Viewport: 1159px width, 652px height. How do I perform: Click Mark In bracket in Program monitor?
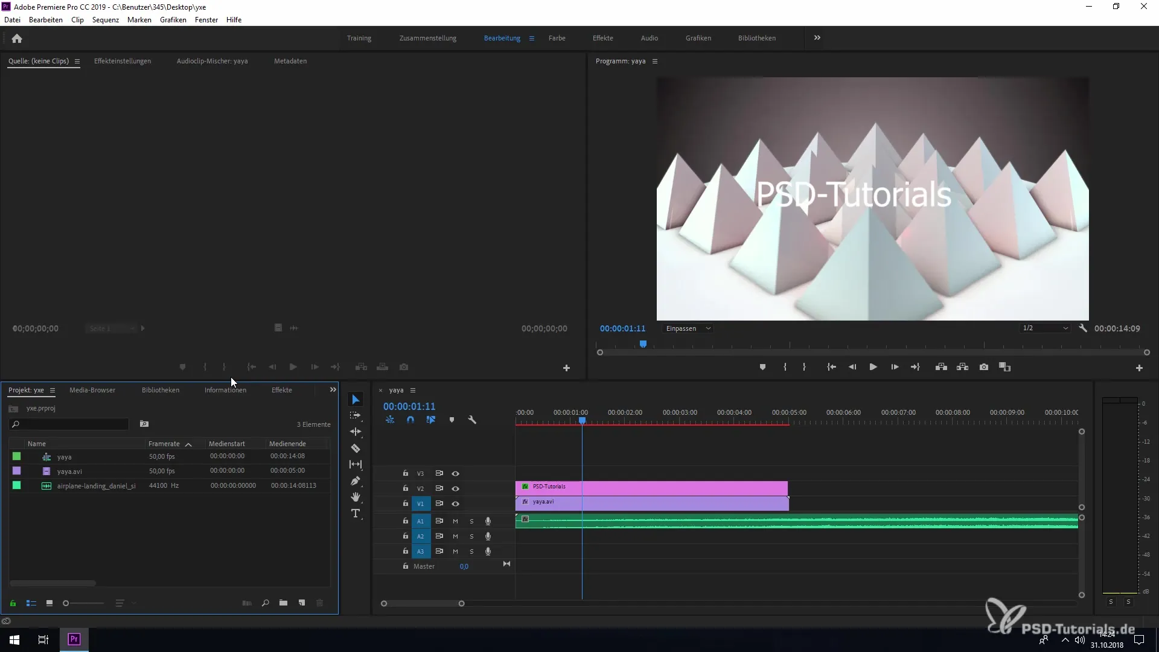click(785, 367)
